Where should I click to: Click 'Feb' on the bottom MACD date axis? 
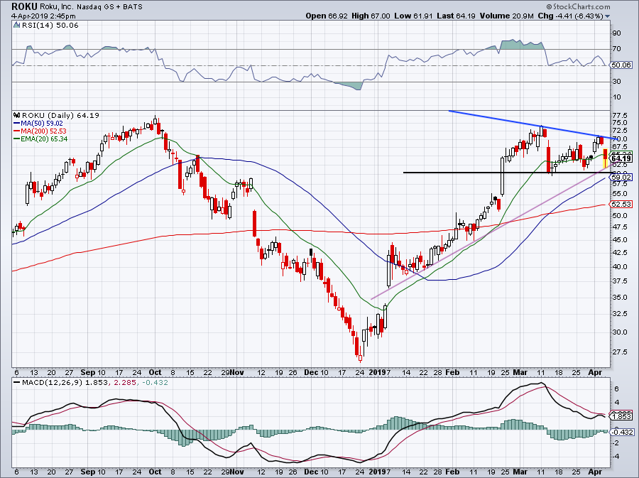coord(452,472)
